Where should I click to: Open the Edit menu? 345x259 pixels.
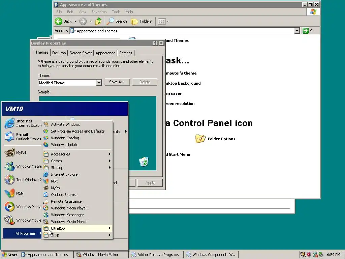[x=70, y=12]
